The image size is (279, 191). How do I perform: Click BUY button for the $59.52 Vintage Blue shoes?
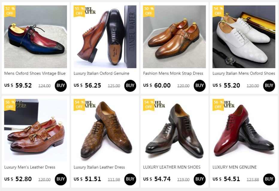pos(60,86)
